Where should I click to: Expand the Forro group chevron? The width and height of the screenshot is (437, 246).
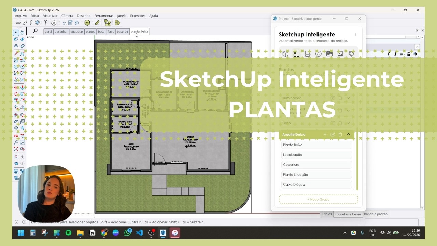coord(348,123)
